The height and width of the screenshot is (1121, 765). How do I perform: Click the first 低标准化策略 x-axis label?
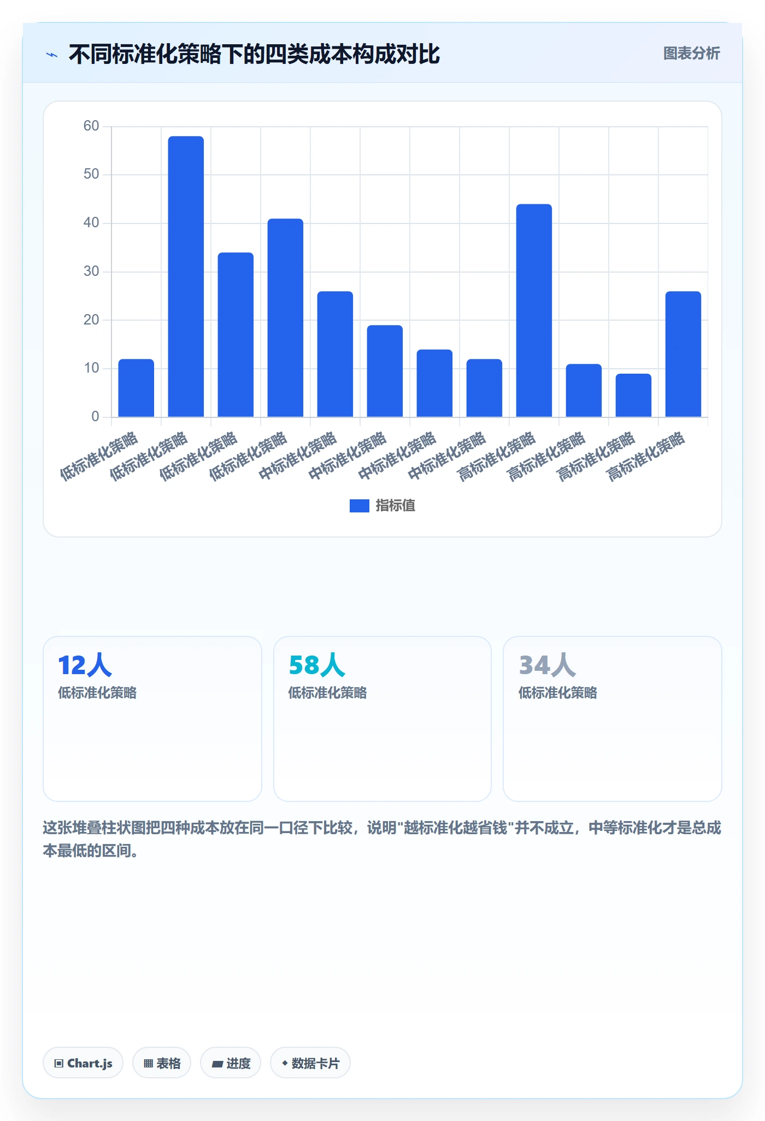99,457
